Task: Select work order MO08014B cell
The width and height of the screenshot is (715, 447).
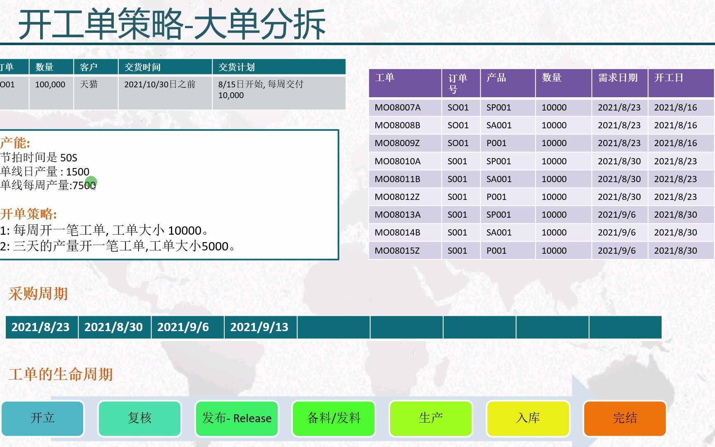Action: (405, 233)
